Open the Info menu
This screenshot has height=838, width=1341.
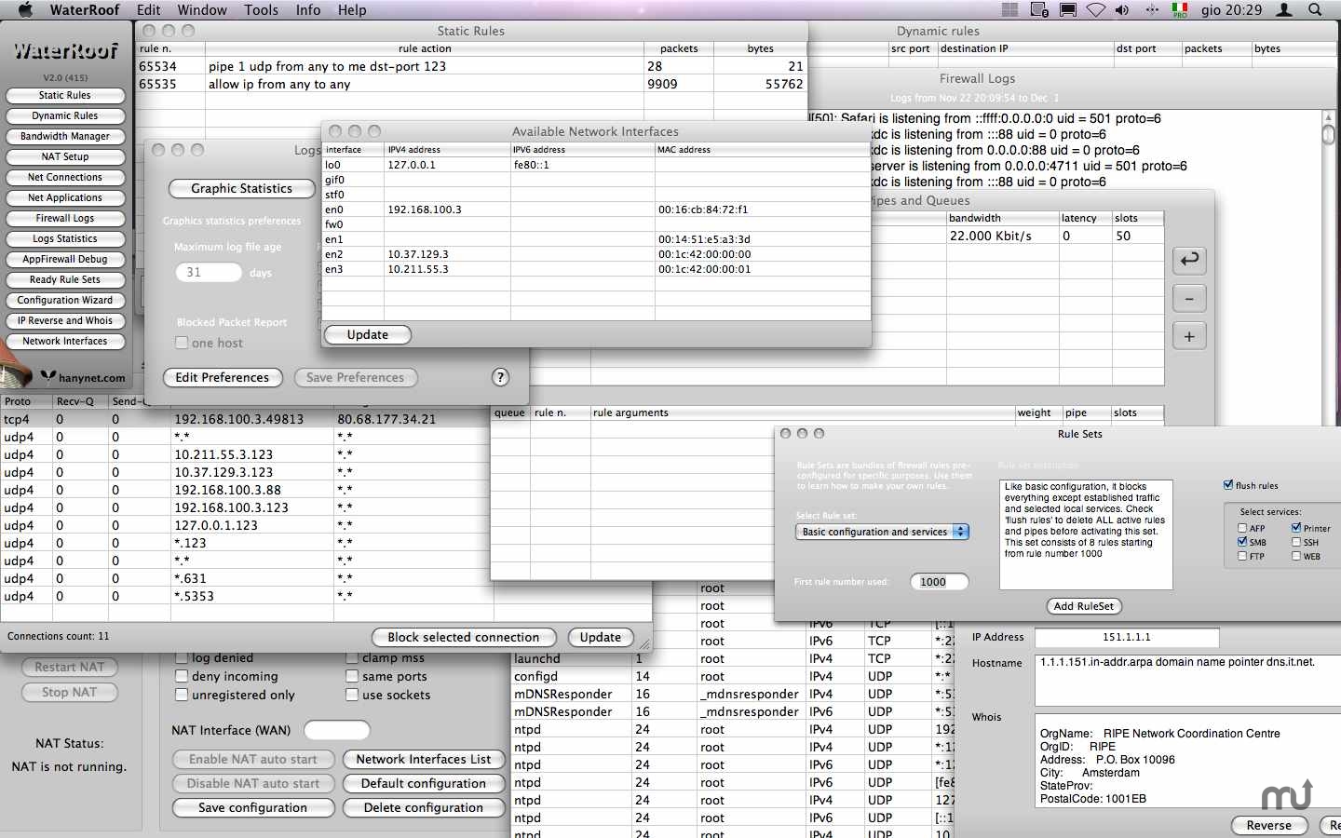point(308,9)
